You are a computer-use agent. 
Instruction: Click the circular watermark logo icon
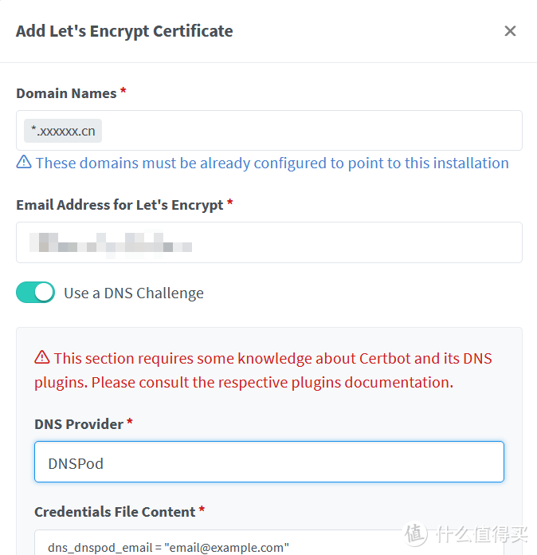414,534
